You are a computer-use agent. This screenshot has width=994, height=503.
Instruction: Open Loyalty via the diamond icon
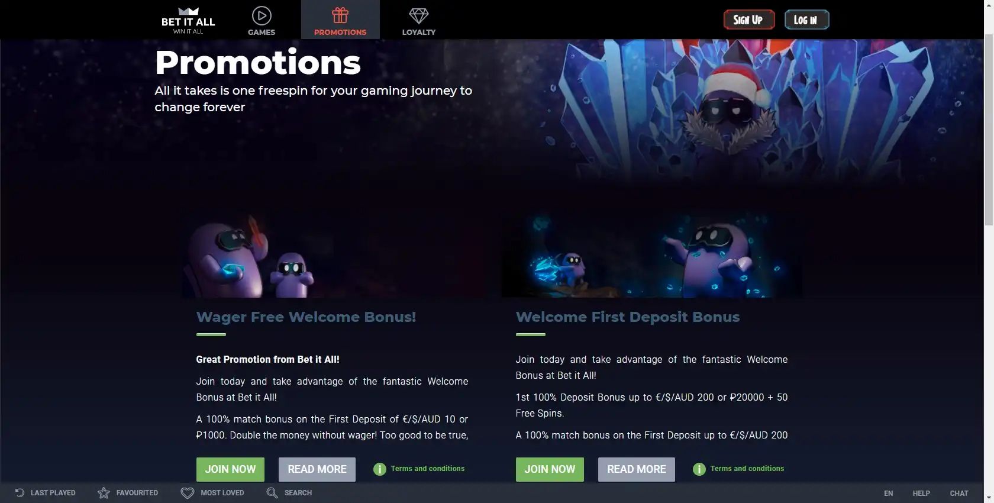coord(419,16)
